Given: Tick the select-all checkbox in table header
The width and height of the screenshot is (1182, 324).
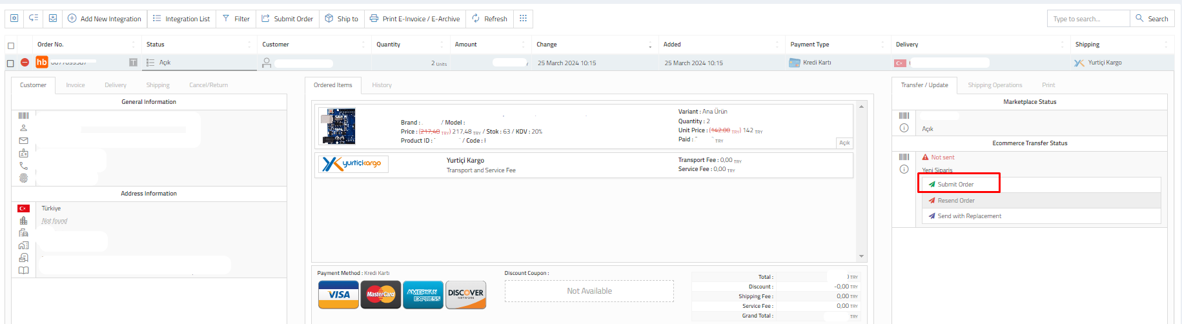Looking at the screenshot, I should [x=10, y=46].
